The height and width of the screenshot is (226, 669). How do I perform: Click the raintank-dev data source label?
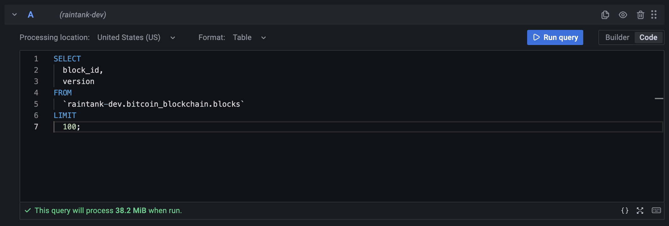[83, 14]
